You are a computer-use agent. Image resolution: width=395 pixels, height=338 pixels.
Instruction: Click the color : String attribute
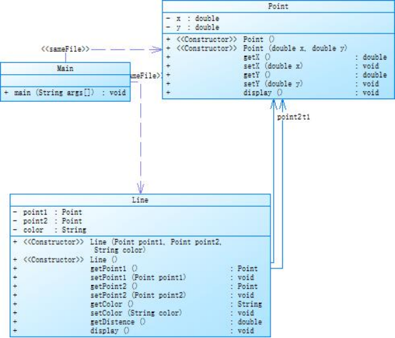tap(50, 230)
